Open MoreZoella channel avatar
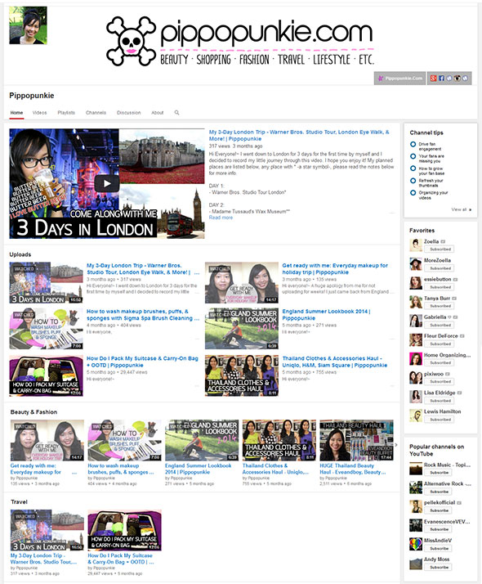Screen dimensions: 482x584 [416, 264]
